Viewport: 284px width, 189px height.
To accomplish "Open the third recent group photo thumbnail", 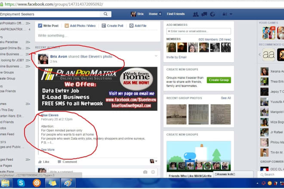I will click(x=221, y=114).
